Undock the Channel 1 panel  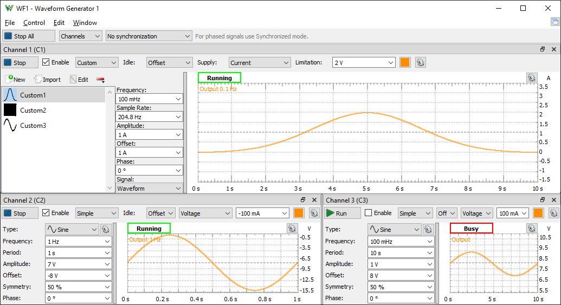tap(542, 49)
